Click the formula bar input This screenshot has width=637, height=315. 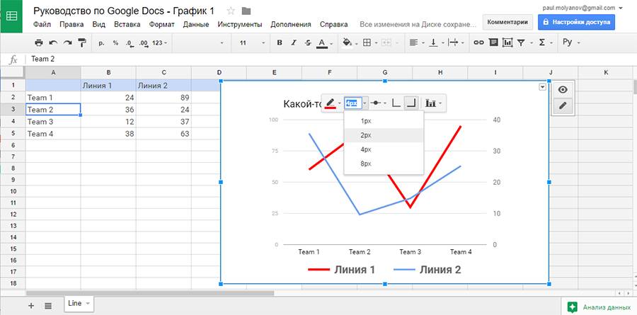331,59
